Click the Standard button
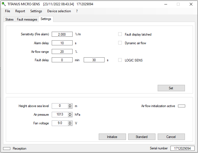The image size is (198, 153). tap(142, 137)
